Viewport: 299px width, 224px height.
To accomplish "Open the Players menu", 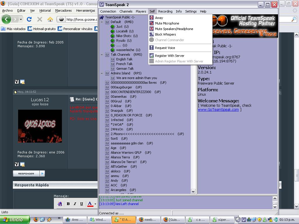I will 141,11.
